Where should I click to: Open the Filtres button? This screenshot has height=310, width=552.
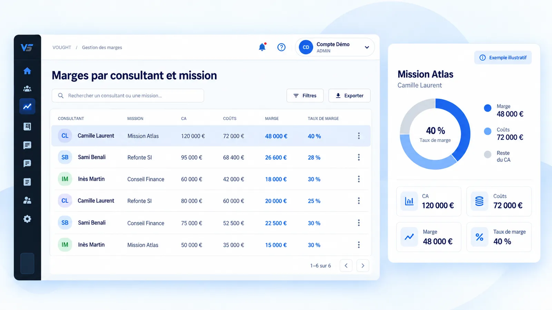click(x=305, y=96)
